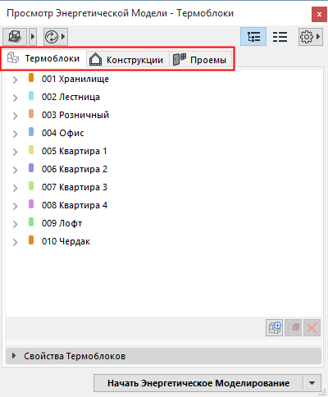Open the refresh icon dropdown arrow
The width and height of the screenshot is (328, 397).
pos(63,37)
